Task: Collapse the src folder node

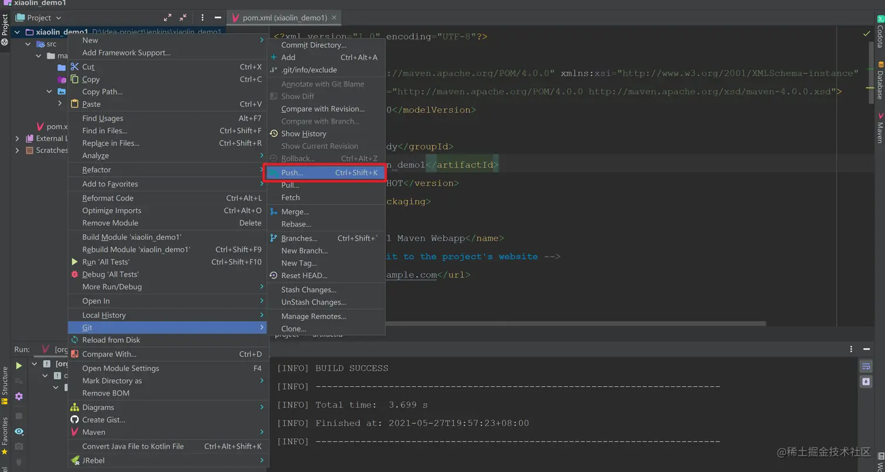Action: tap(28, 44)
